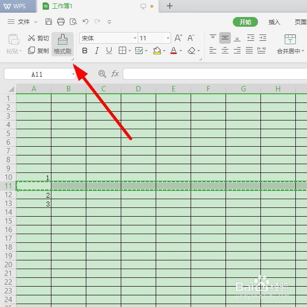
Task: Justify text alignment icon
Action: click(249, 51)
